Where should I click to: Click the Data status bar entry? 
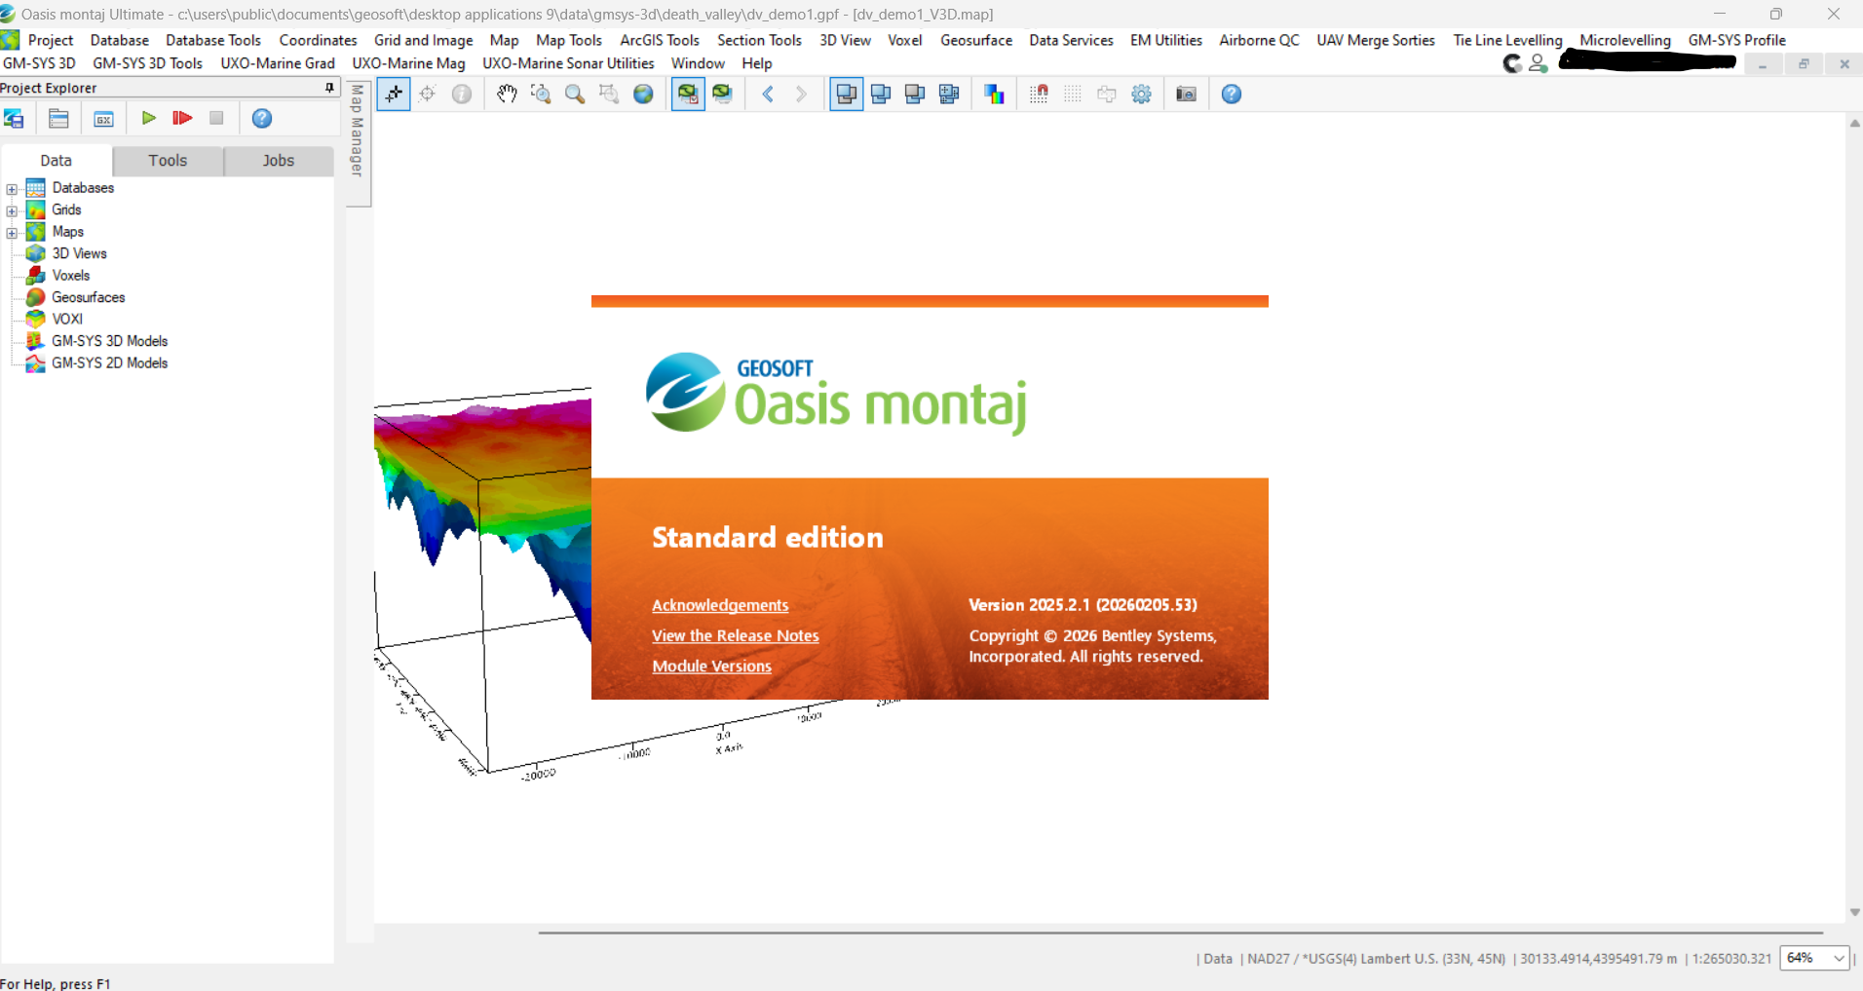(1217, 959)
